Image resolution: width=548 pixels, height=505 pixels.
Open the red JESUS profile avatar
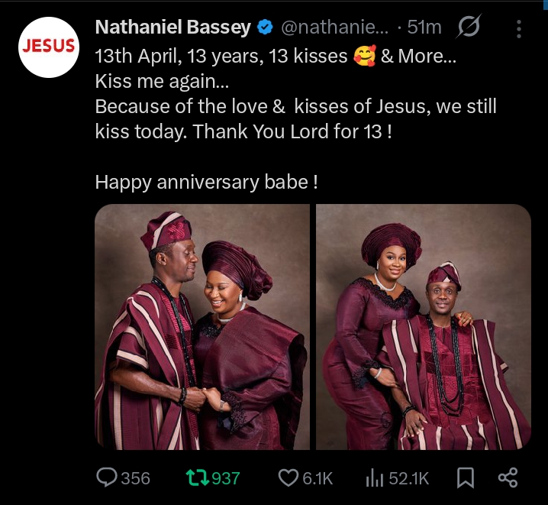pos(47,46)
